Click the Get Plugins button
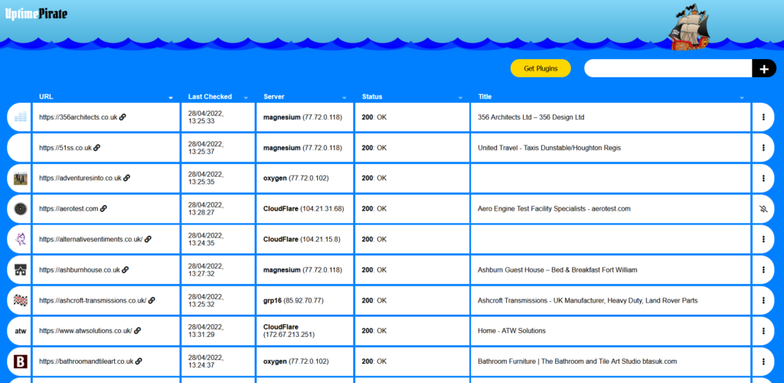Screen dimensions: 784x383 pyautogui.click(x=541, y=69)
